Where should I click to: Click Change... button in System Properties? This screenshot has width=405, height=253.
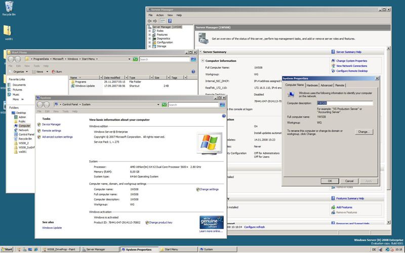(363, 132)
